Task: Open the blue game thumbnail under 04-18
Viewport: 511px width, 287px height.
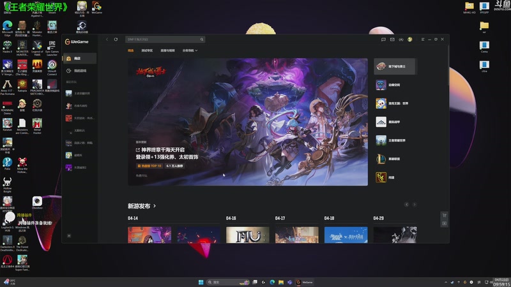Action: [x=346, y=235]
